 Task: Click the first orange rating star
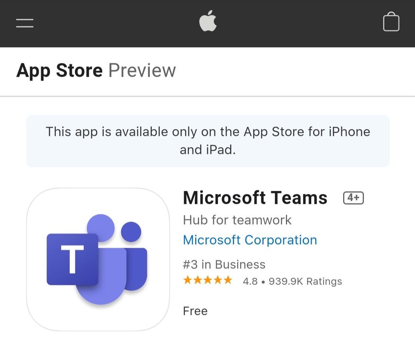click(188, 280)
